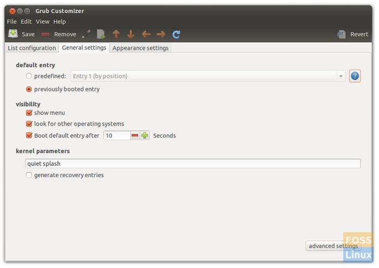
Task: Enable generate recovery entries checkbox
Action: 29,175
